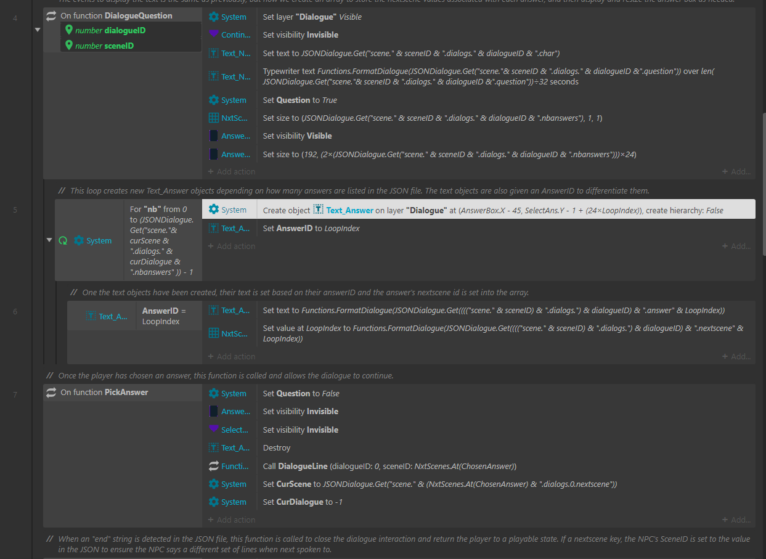Click Functi... icon for Call DialogueLine
The width and height of the screenshot is (766, 559).
click(x=214, y=466)
